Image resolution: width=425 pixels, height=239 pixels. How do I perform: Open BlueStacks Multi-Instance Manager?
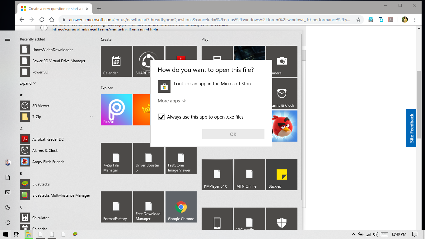point(56,195)
